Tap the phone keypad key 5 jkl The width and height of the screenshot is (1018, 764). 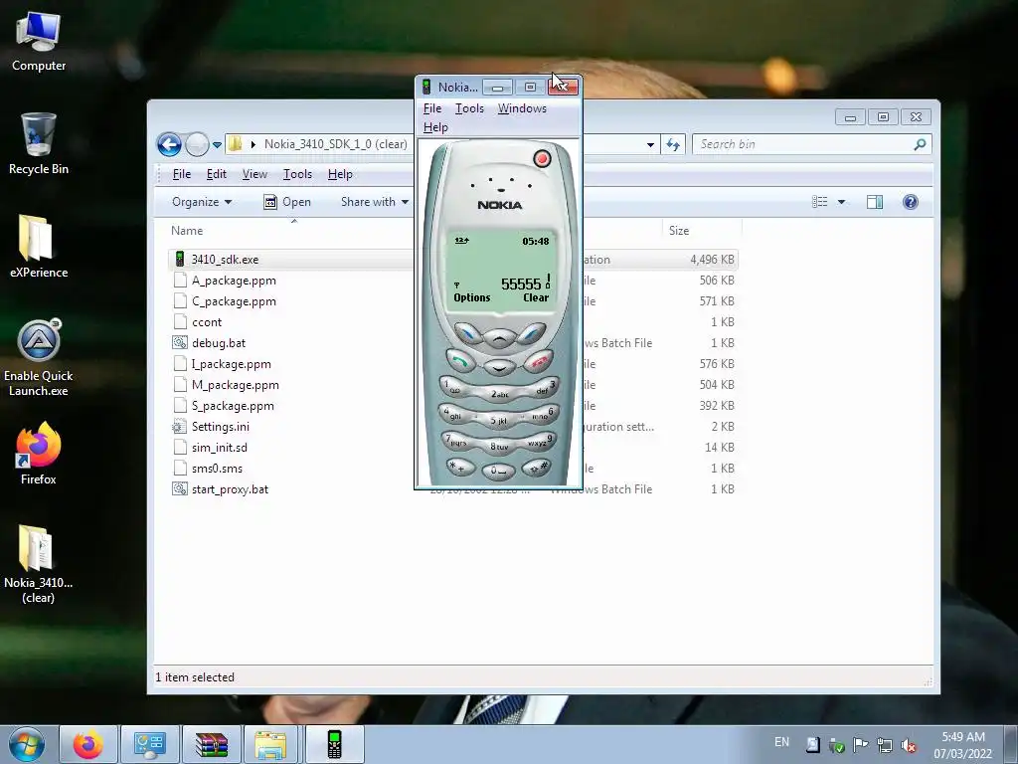(499, 420)
